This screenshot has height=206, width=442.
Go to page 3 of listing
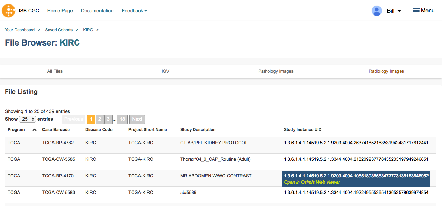(108, 119)
